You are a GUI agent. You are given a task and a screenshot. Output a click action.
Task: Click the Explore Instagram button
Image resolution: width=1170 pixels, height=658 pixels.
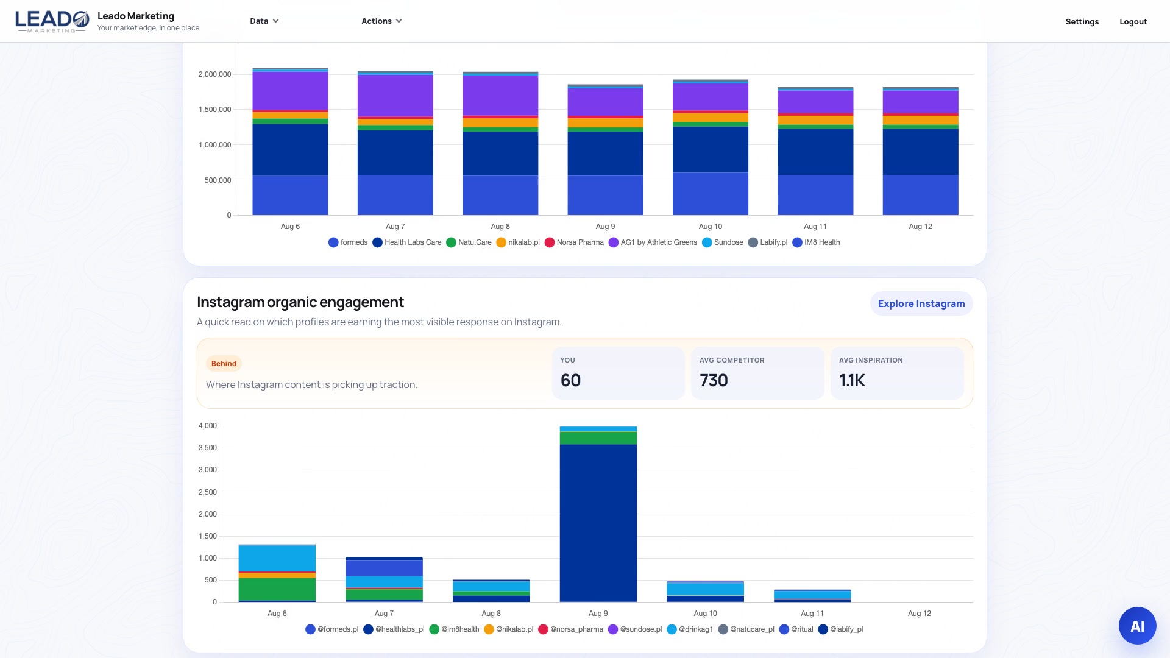pos(921,303)
